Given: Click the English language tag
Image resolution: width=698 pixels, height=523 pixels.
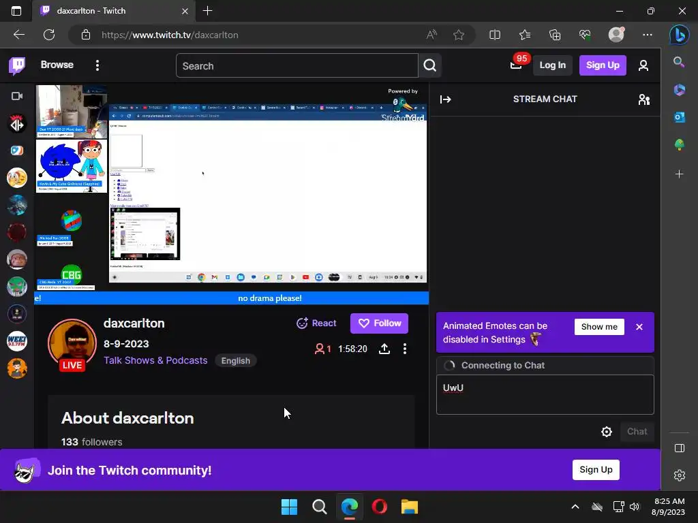Looking at the screenshot, I should [x=235, y=361].
